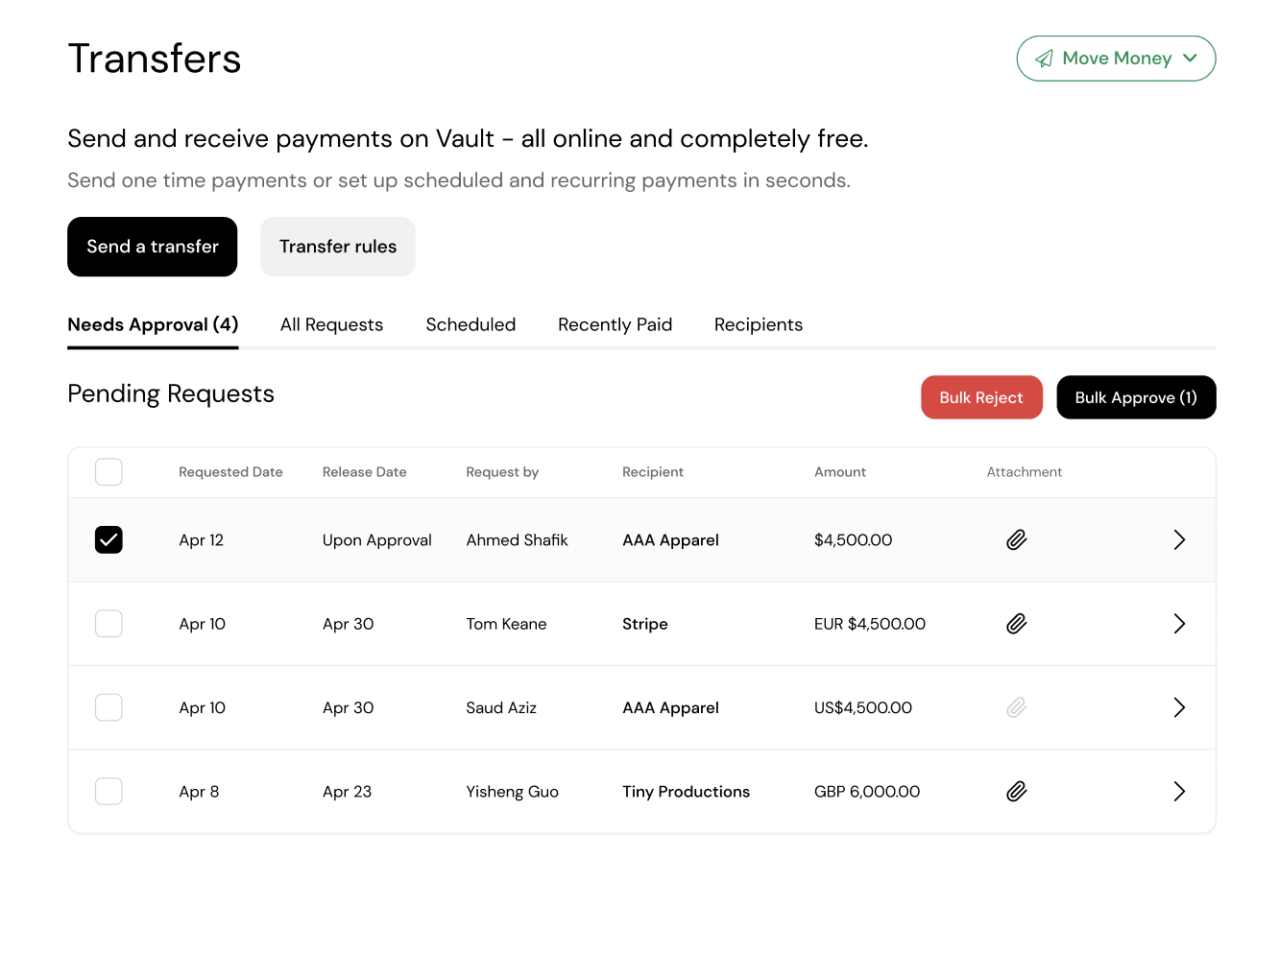Open attachment for Ahmed Shafik's request
Viewport: 1279px width, 954px height.
(x=1016, y=540)
